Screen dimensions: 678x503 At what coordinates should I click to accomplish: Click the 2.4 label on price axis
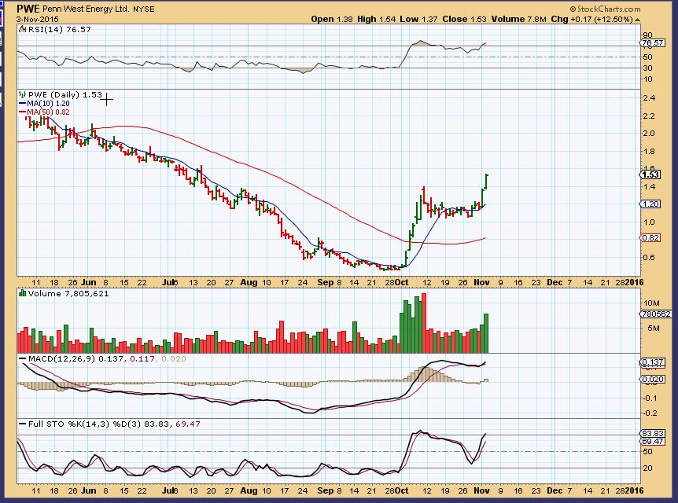[x=650, y=98]
